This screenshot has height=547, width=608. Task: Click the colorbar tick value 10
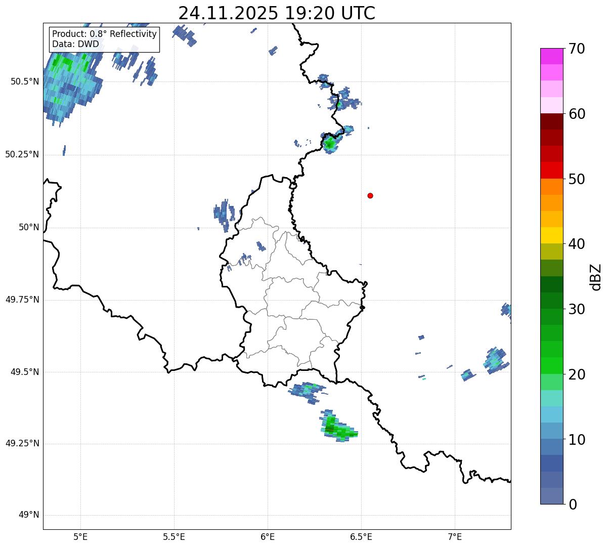click(x=578, y=440)
